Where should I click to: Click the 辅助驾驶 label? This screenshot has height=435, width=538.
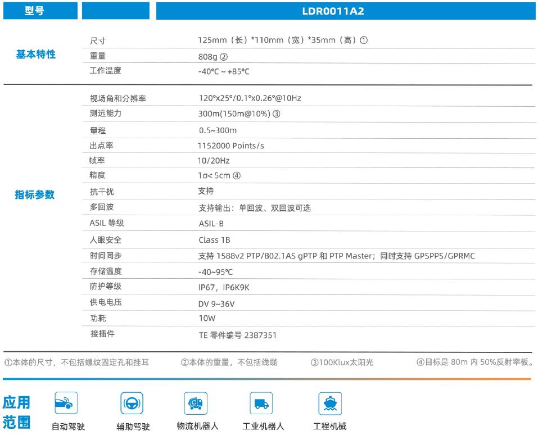(133, 427)
